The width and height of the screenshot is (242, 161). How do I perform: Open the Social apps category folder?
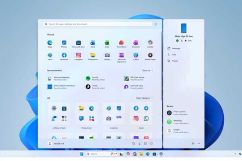[x=141, y=114]
